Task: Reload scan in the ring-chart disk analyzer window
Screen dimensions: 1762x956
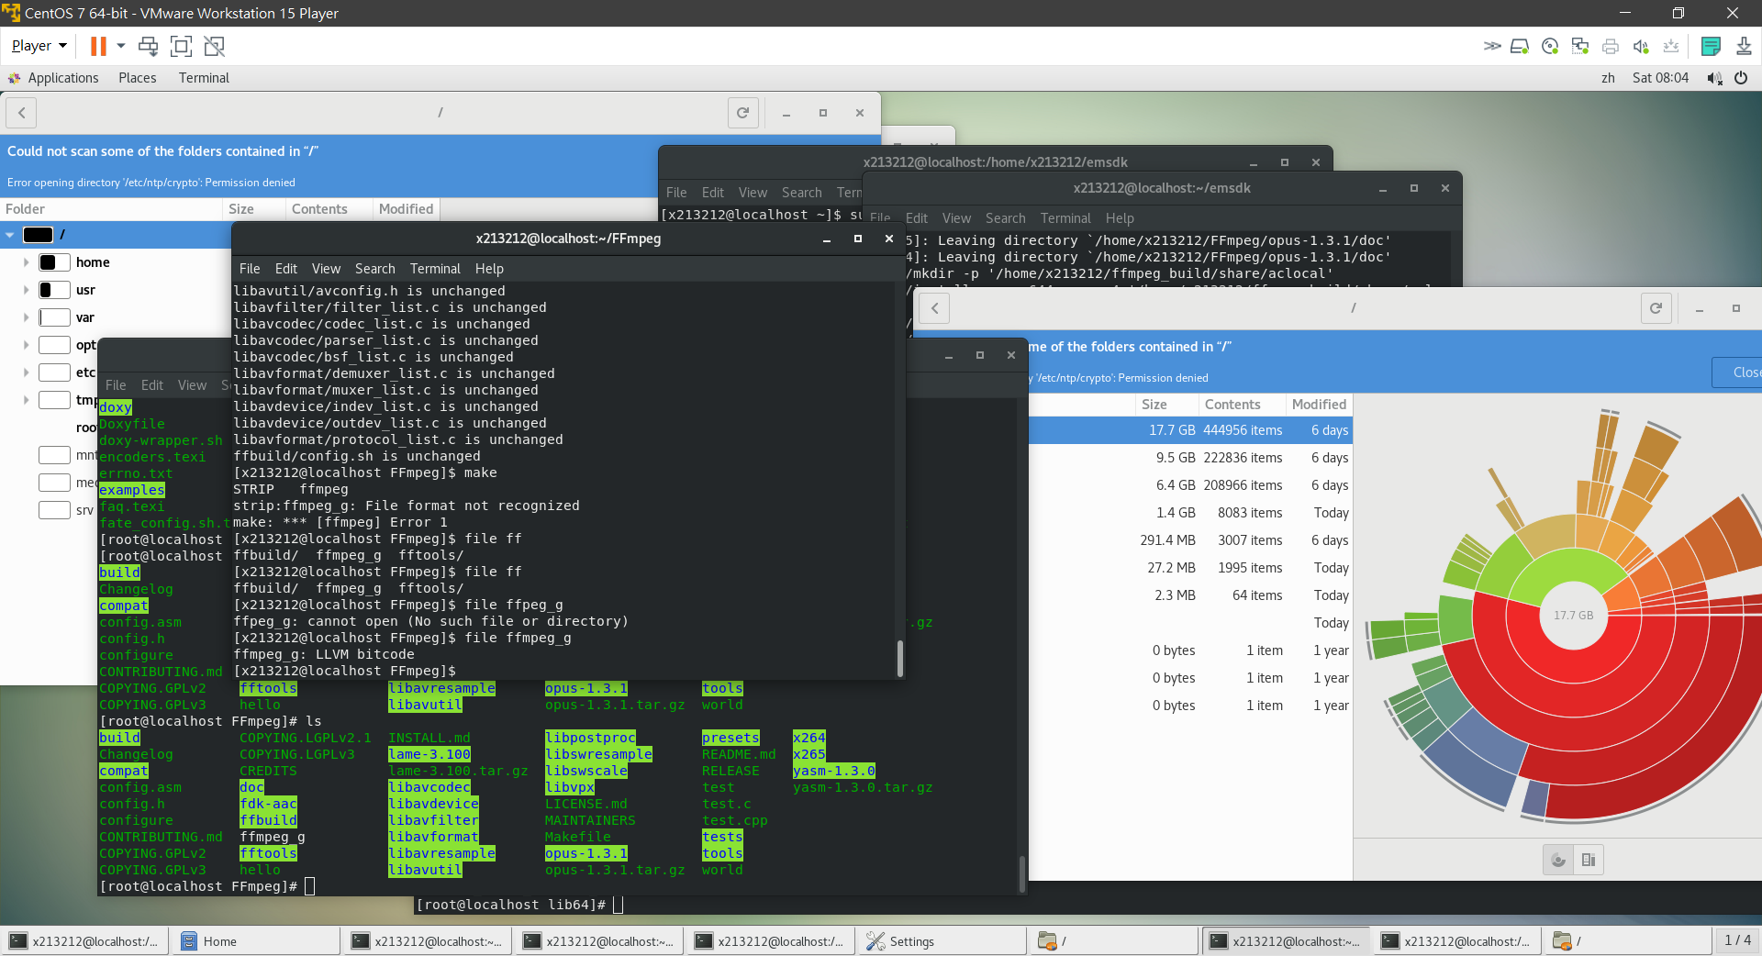Action: (1656, 308)
